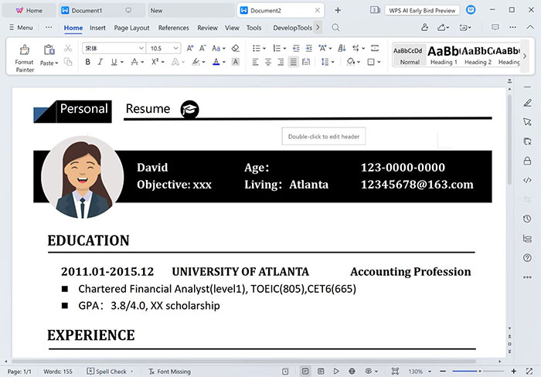541x377 pixels.
Task: Apply the Heading 1 style
Action: pos(444,53)
